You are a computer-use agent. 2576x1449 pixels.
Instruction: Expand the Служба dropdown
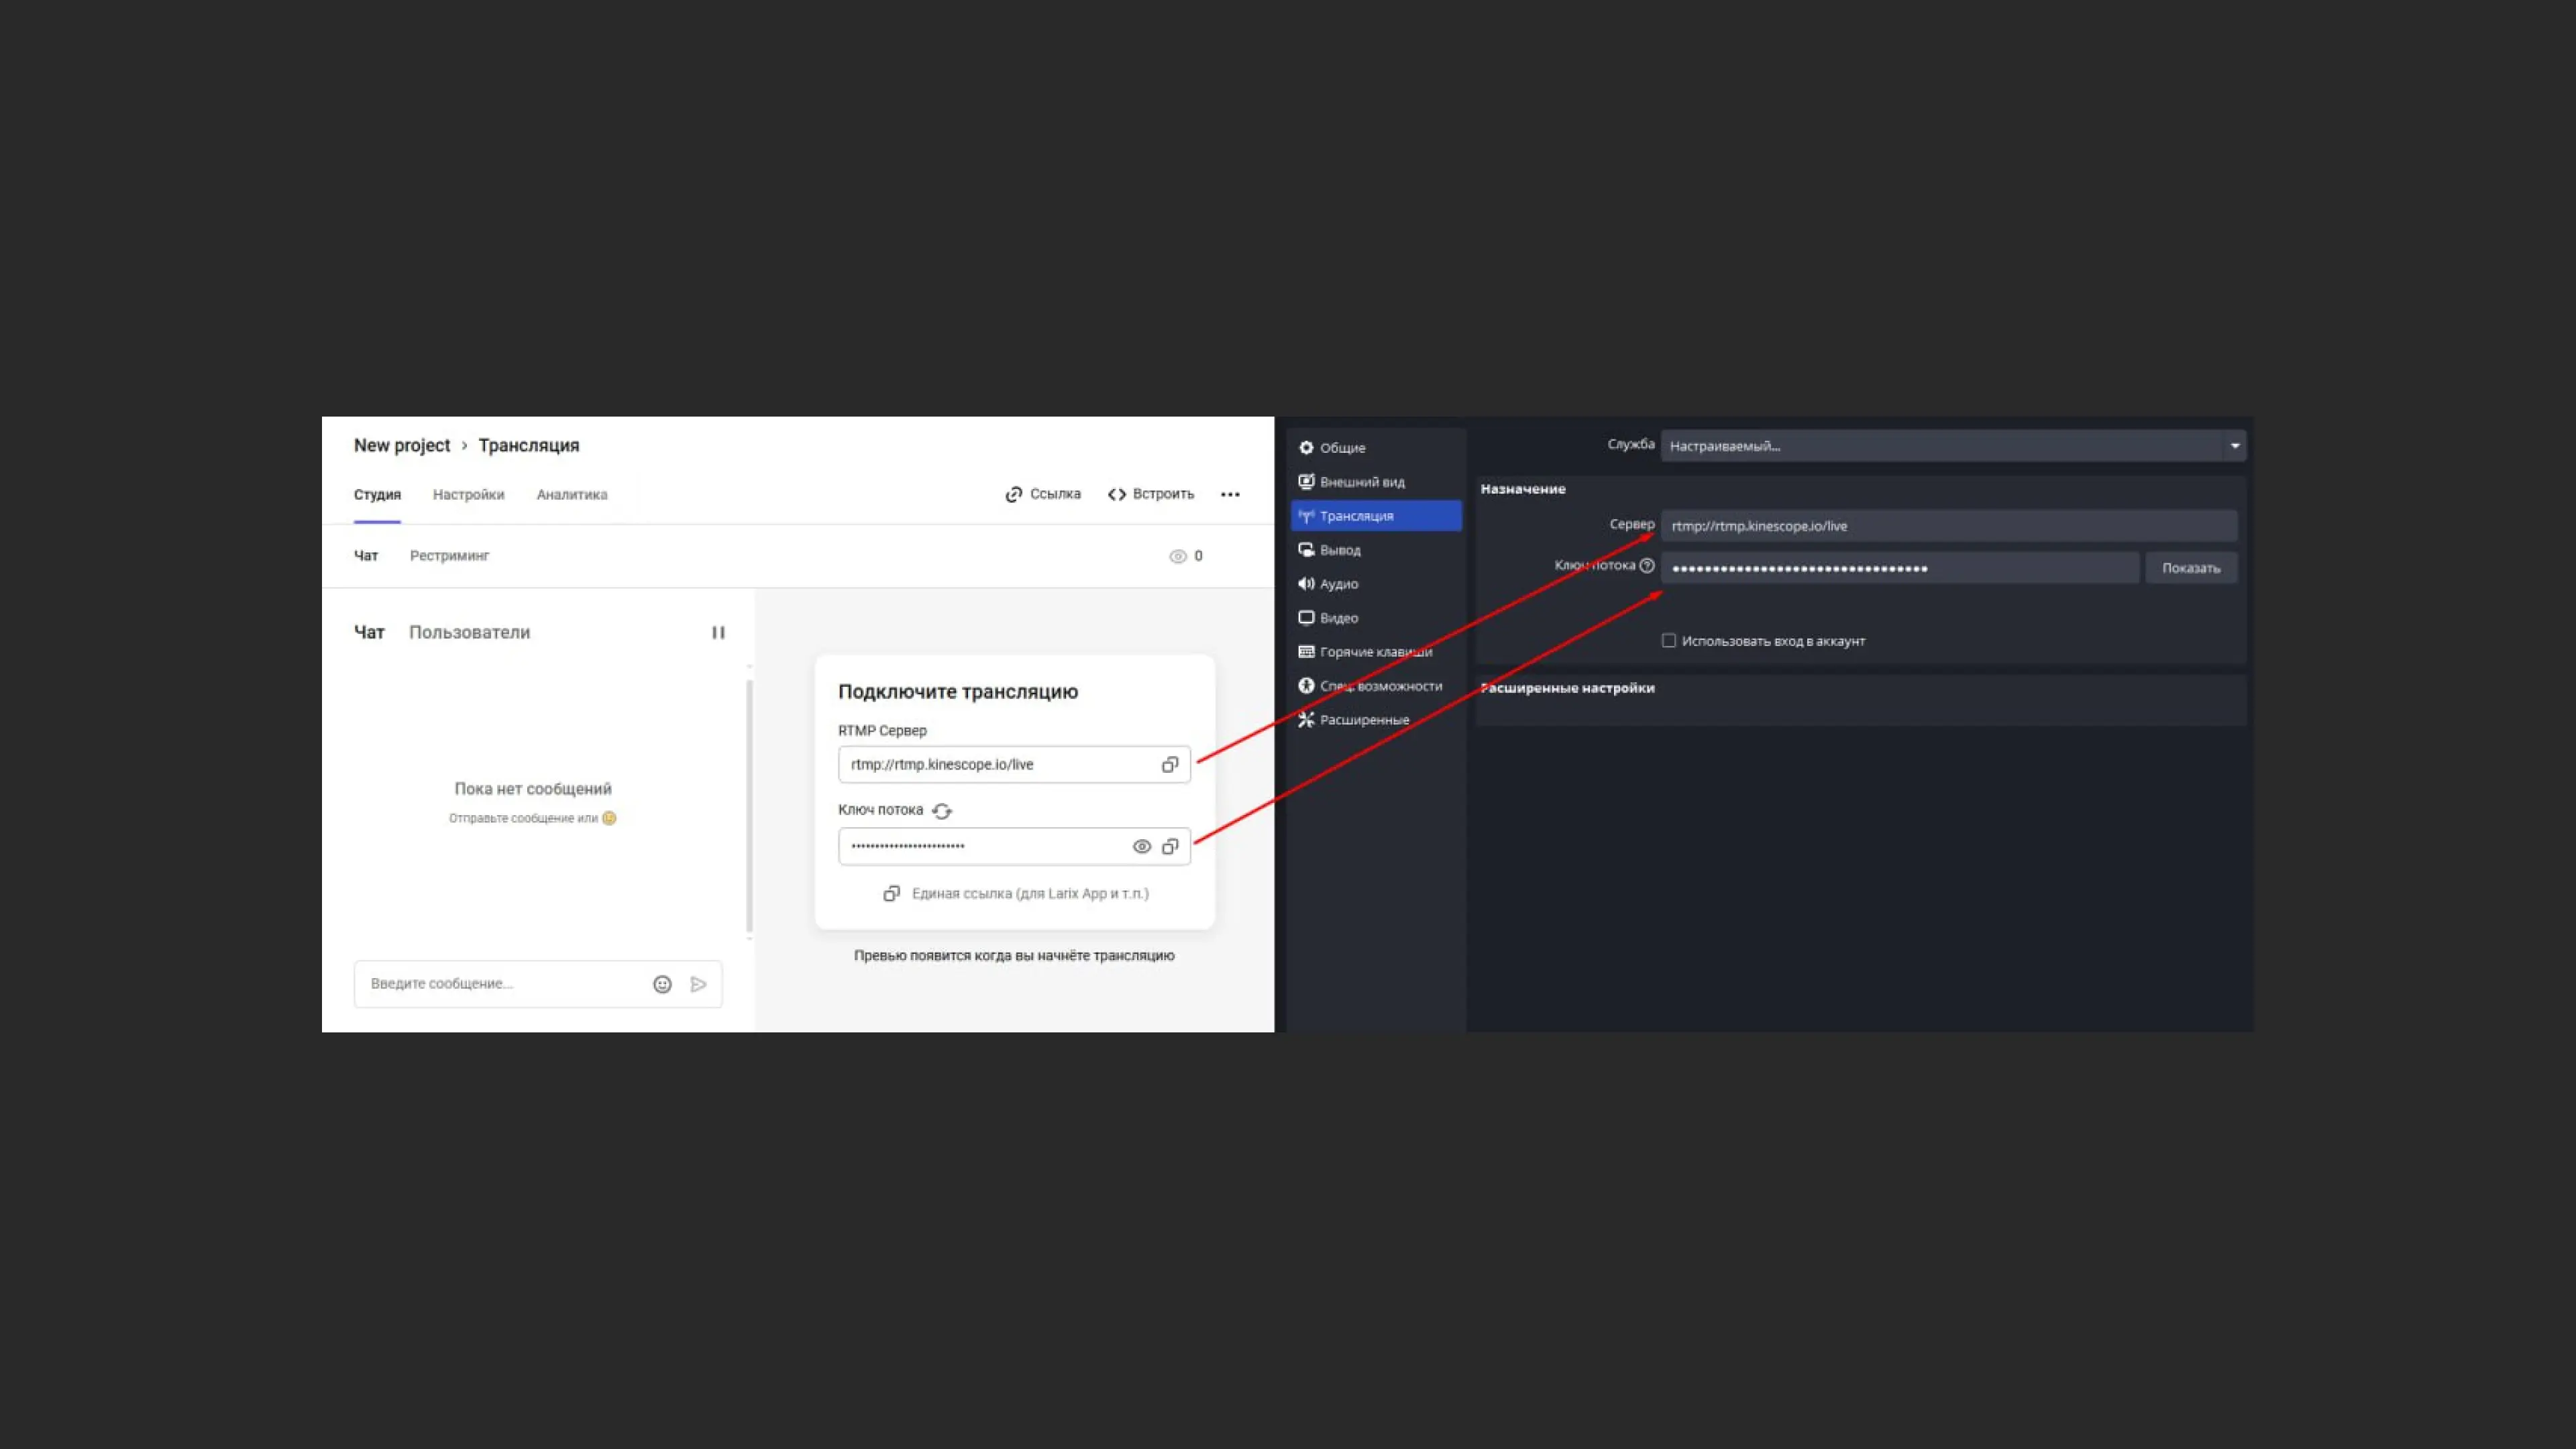[2234, 446]
